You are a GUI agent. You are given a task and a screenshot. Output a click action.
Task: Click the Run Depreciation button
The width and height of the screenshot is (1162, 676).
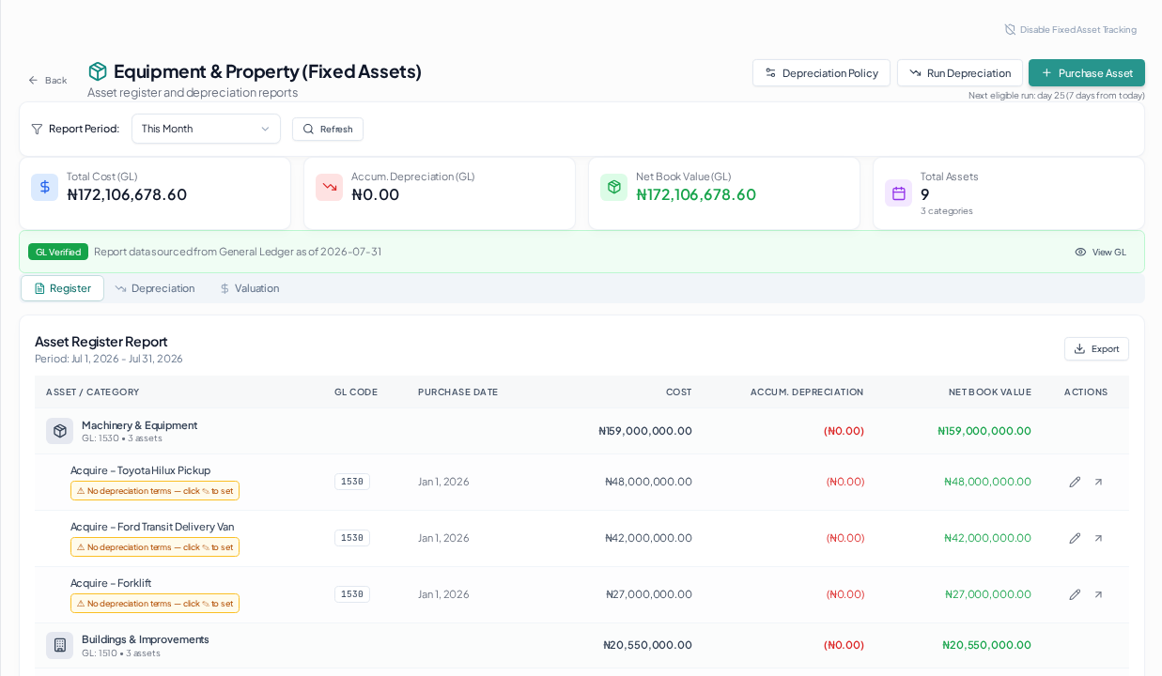(x=959, y=73)
